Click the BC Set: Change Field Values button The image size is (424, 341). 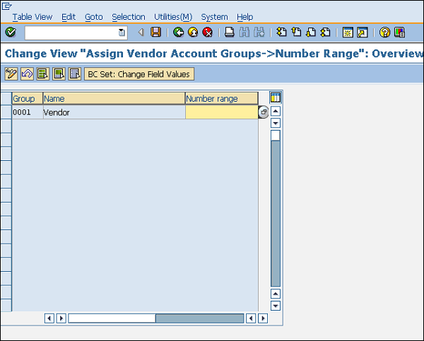(139, 74)
